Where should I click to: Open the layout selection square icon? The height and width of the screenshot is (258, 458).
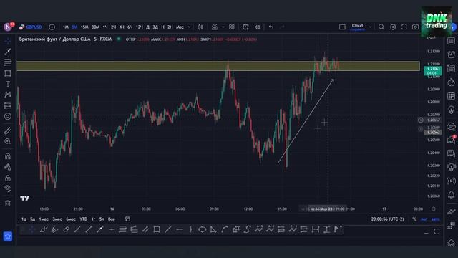pos(342,27)
